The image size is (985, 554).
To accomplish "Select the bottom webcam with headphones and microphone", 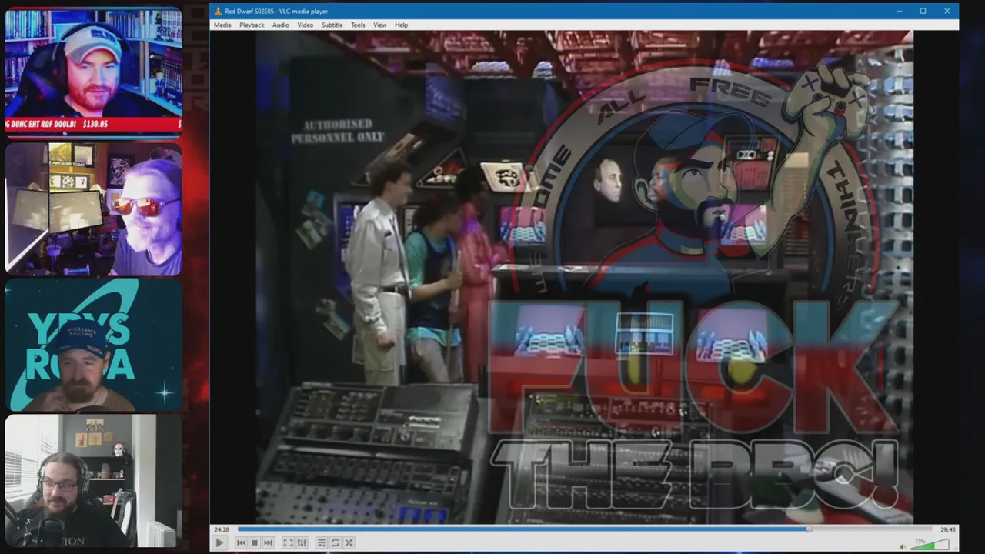I will click(94, 481).
